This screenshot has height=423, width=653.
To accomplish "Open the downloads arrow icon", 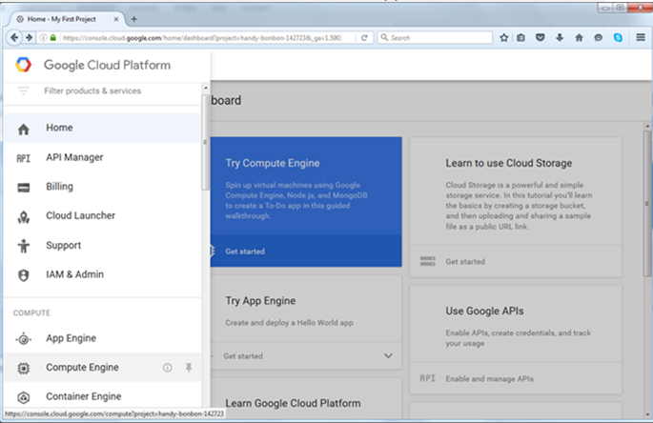I will tap(560, 37).
